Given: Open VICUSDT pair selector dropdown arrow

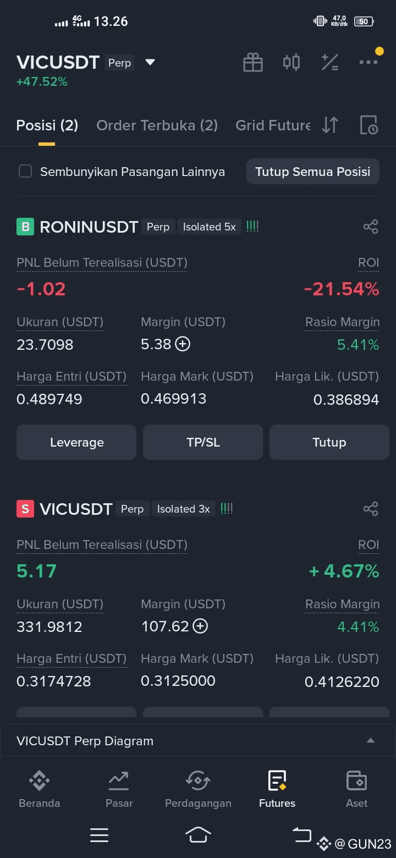Looking at the screenshot, I should 150,62.
